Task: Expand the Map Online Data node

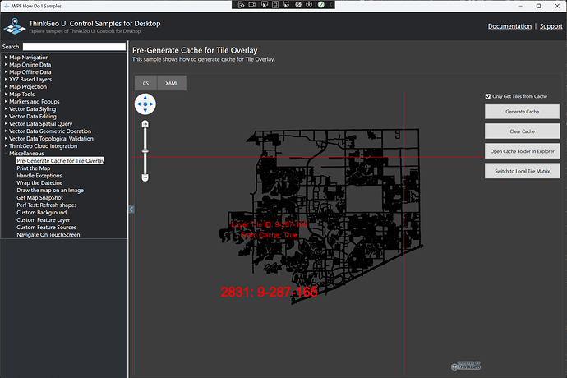Action: tap(6, 64)
